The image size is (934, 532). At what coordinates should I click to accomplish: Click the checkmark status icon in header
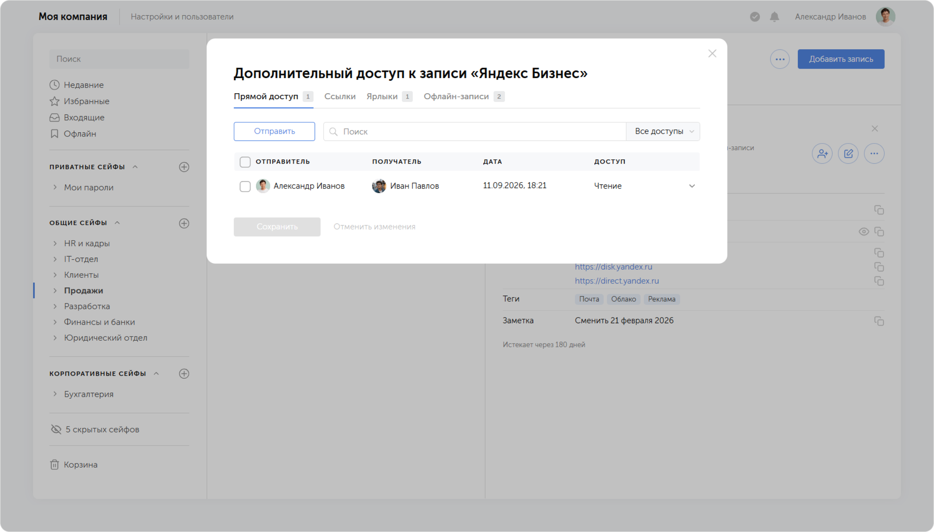[x=755, y=17]
